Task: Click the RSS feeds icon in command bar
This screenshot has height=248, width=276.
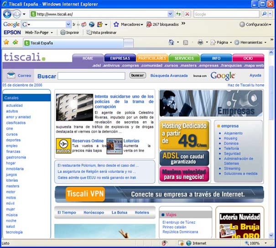Action: point(185,43)
